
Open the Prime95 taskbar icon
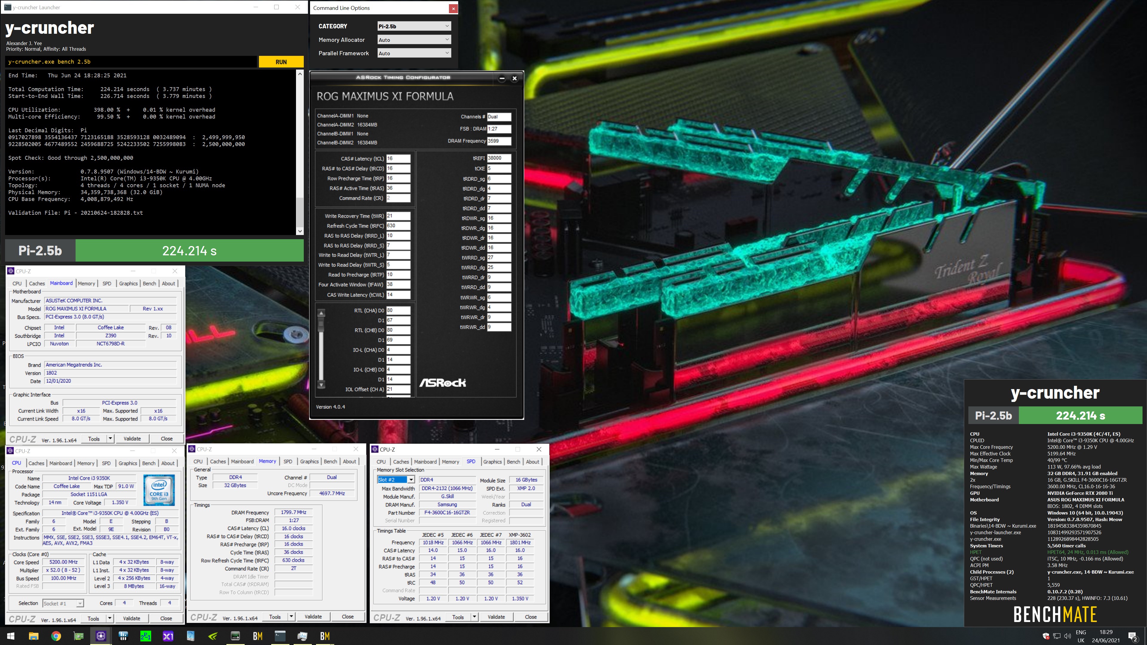click(145, 636)
